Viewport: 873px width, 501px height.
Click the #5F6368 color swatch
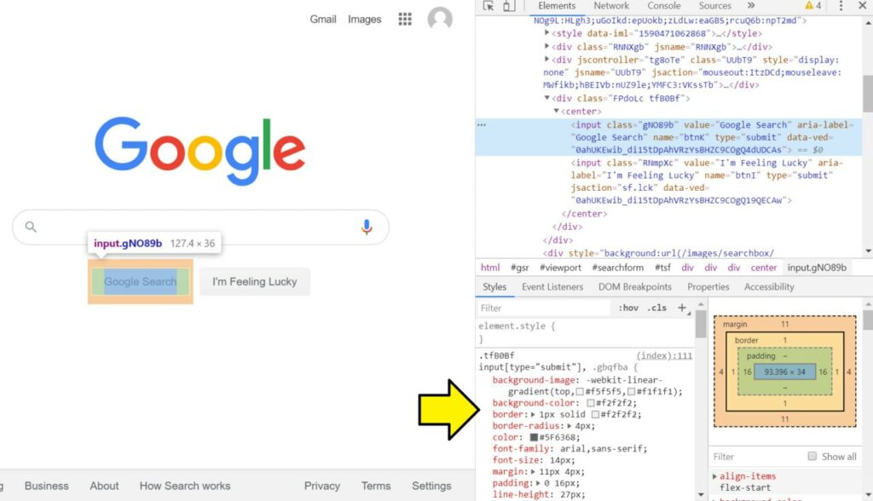pos(534,437)
